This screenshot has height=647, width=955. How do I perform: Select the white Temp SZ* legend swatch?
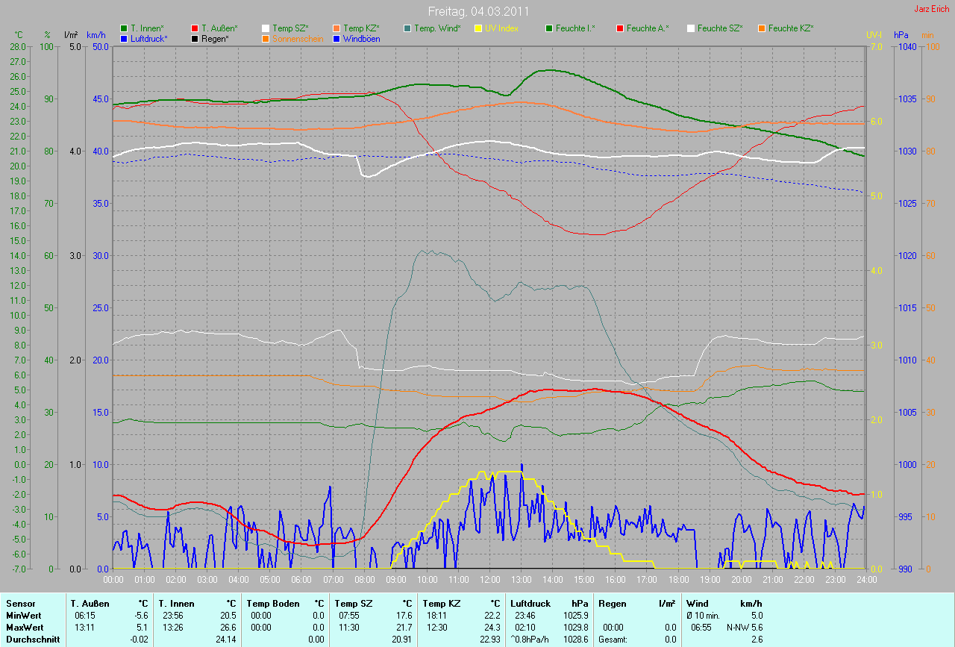(265, 28)
